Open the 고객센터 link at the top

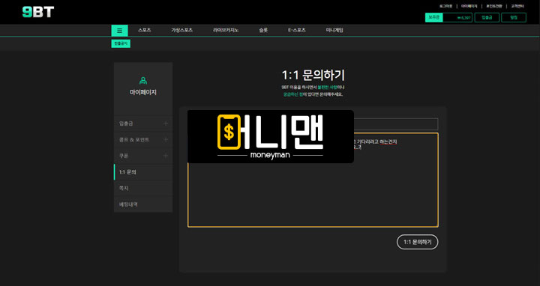[x=517, y=6]
